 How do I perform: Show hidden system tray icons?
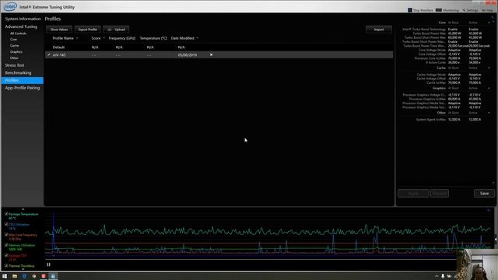[437, 276]
